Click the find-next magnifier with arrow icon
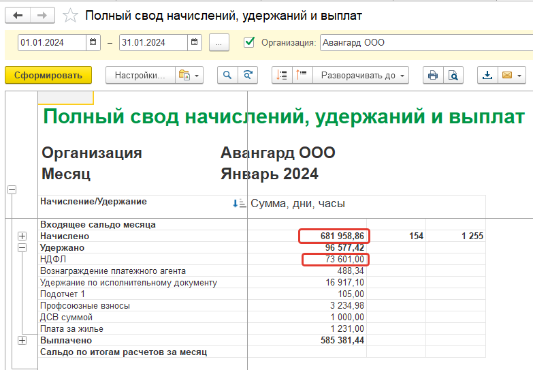Screen dimensions: 533x370 pos(248,75)
